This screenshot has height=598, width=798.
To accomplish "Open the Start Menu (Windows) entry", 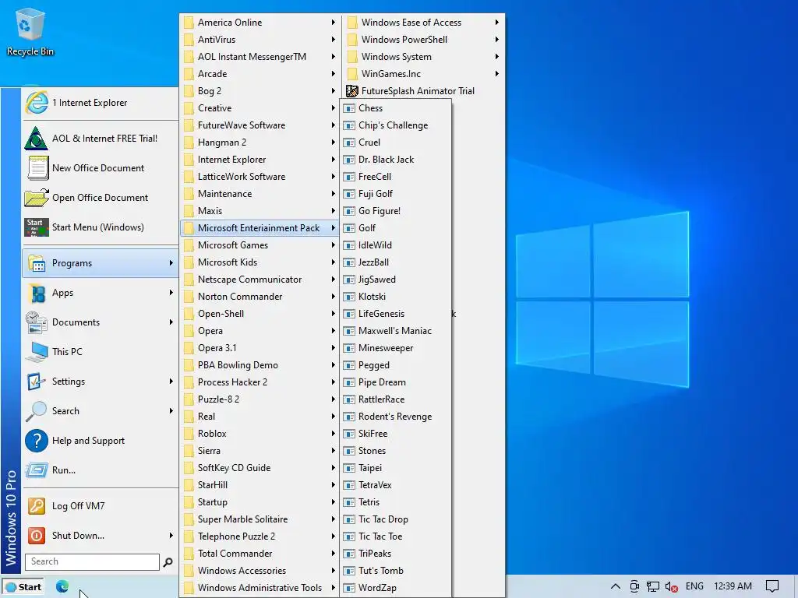I will [100, 227].
